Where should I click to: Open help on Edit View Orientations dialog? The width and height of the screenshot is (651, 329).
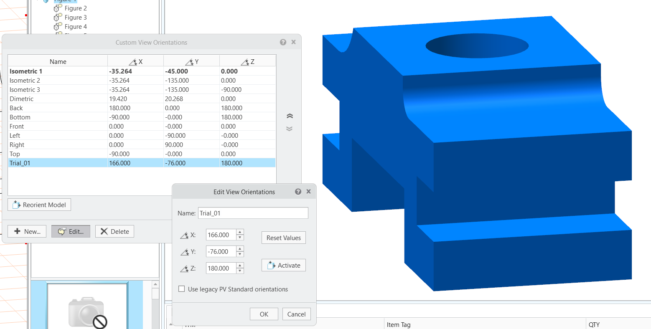coord(298,192)
